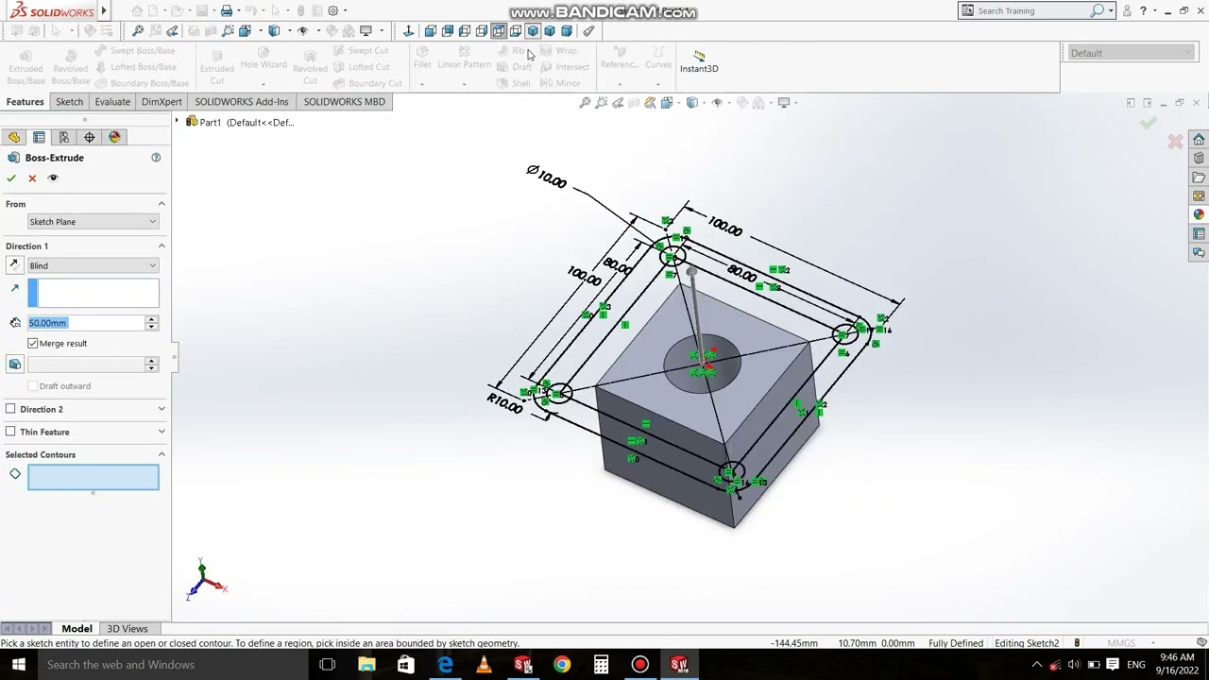
Task: Open Custom Properties task pane icon
Action: click(x=1199, y=234)
